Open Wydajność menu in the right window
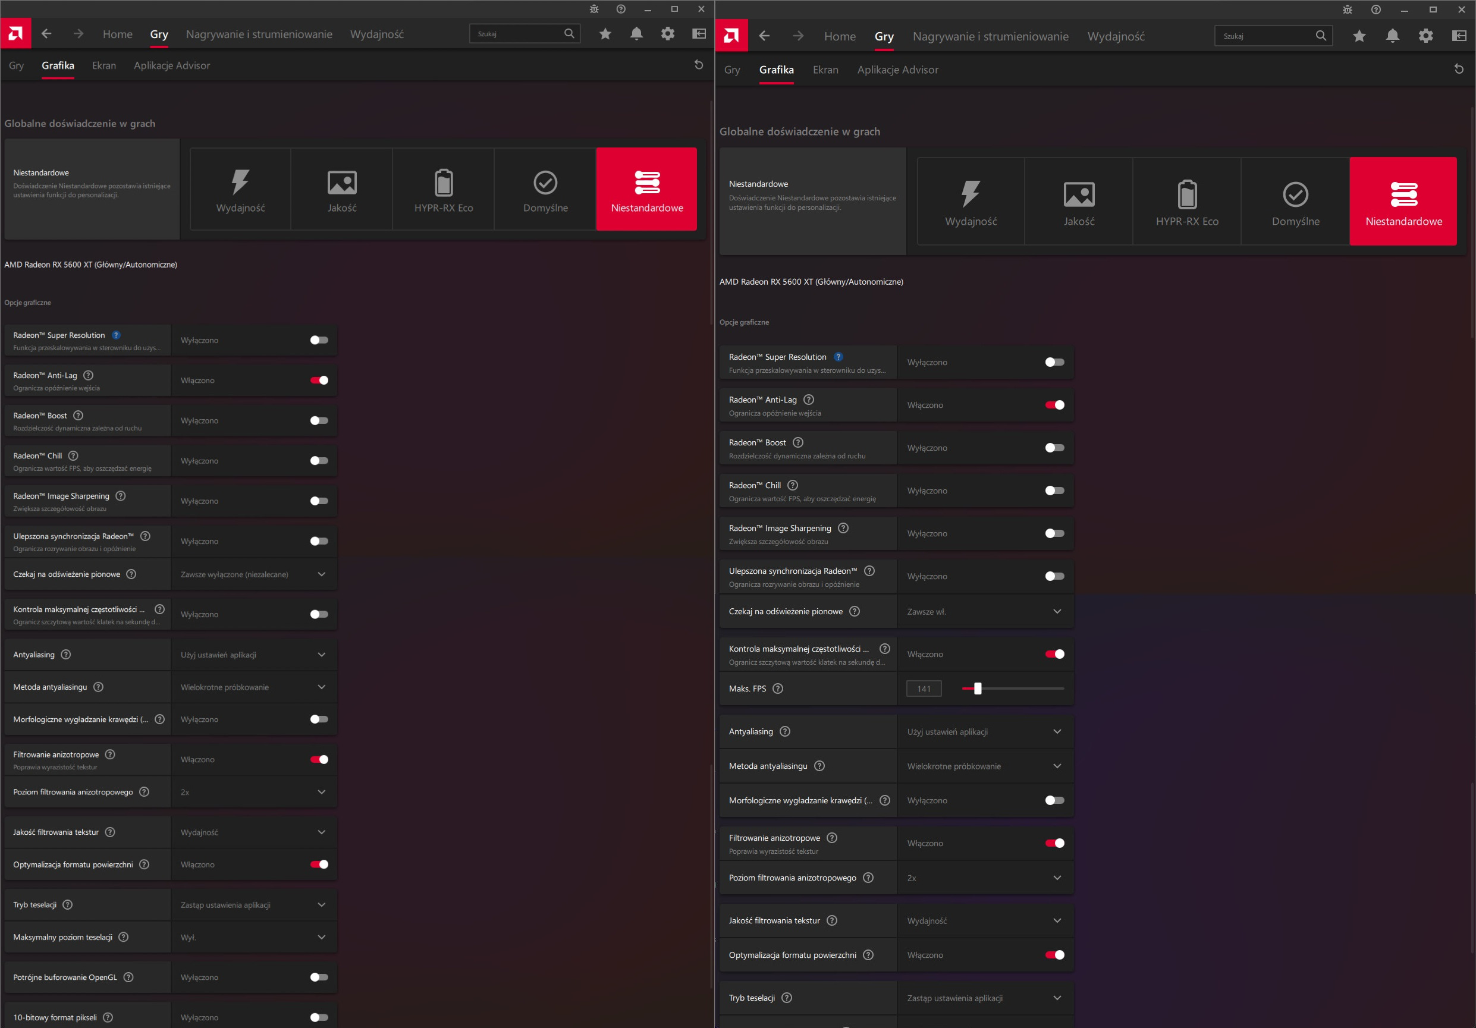Screen dimensions: 1476x1028 pyautogui.click(x=1116, y=37)
